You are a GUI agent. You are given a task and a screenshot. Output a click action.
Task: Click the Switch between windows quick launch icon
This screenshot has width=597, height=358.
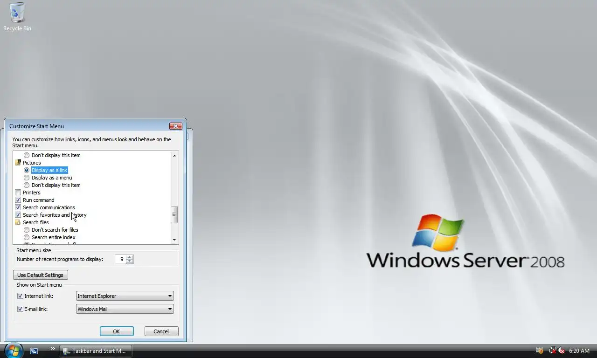coord(34,351)
